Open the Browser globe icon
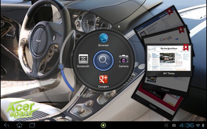The width and height of the screenshot is (207, 129). point(103,38)
